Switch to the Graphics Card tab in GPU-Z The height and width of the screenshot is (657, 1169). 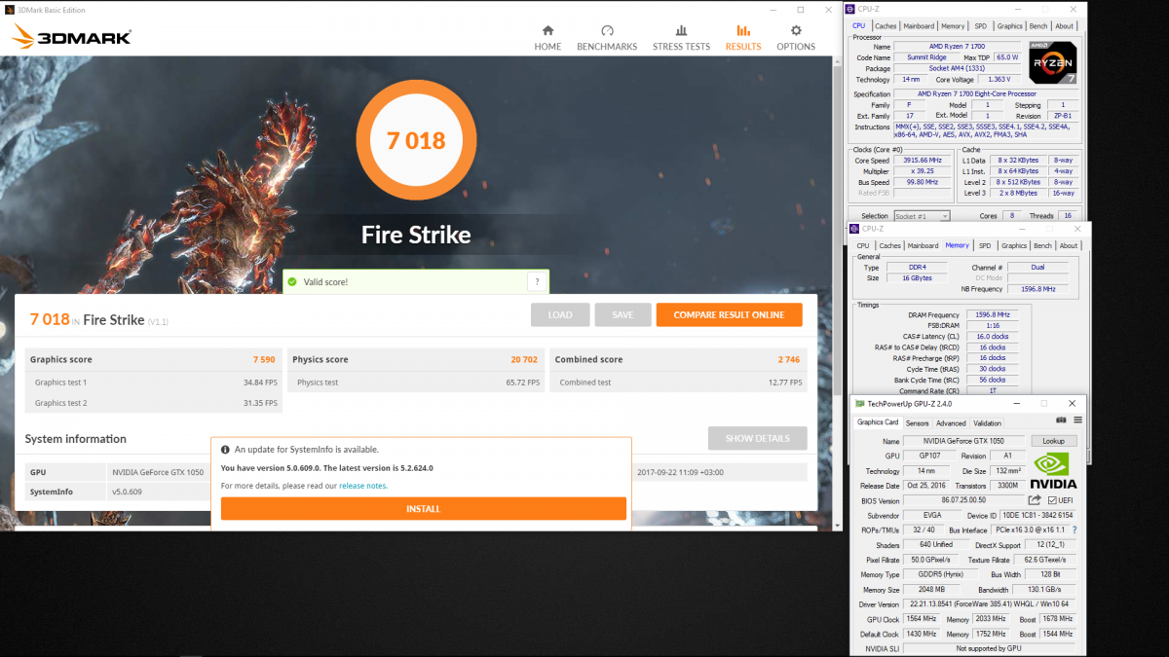[x=878, y=422]
